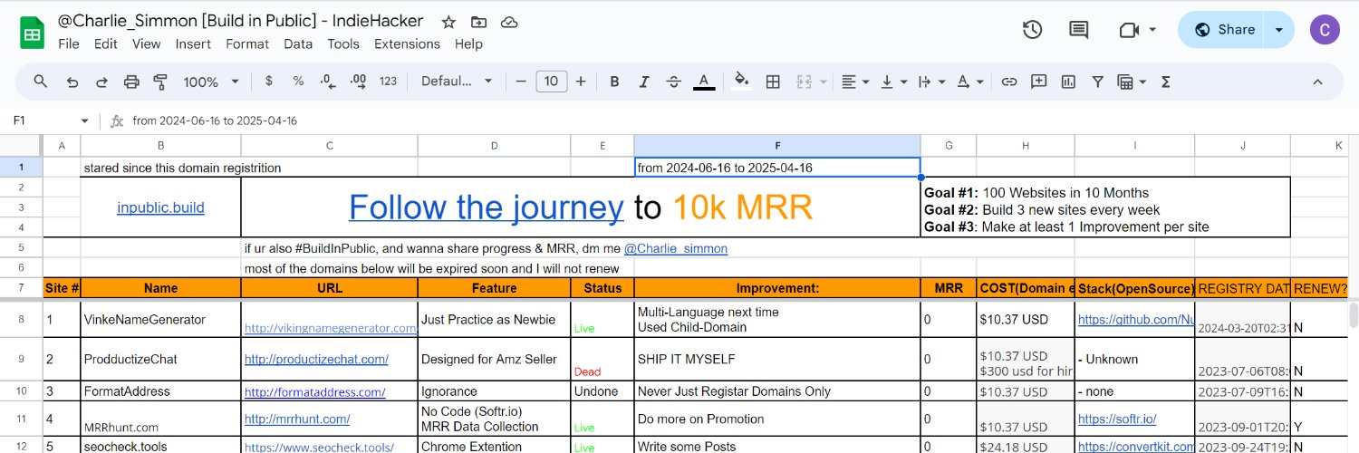Star this spreadsheet document
The height and width of the screenshot is (453, 1359).
(448, 22)
